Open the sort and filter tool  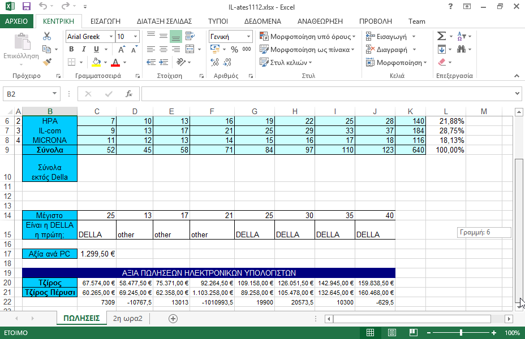[462, 36]
